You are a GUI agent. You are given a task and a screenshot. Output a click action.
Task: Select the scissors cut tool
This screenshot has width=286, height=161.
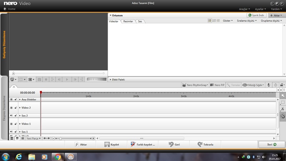click(283, 109)
